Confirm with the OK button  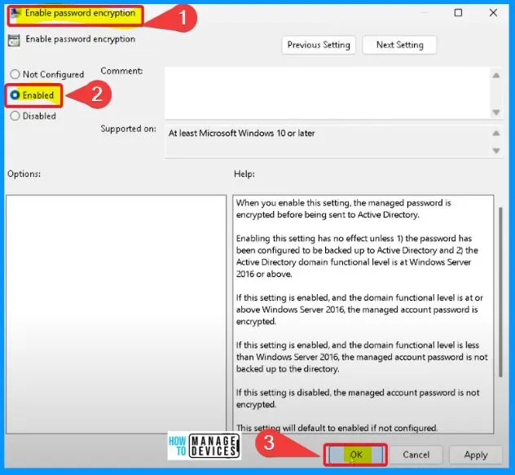(x=356, y=455)
